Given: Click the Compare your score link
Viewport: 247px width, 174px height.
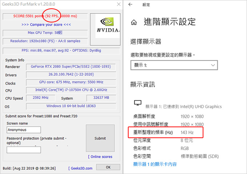Looking at the screenshot, I should (x=46, y=25).
